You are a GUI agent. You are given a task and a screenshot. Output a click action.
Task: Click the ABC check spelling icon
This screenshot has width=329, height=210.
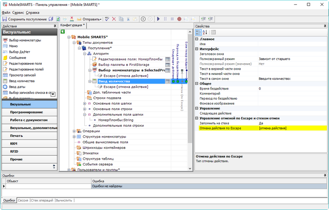coord(107,19)
